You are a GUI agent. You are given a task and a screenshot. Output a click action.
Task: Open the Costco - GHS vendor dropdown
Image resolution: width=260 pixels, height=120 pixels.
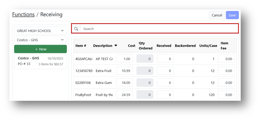coord(40,40)
